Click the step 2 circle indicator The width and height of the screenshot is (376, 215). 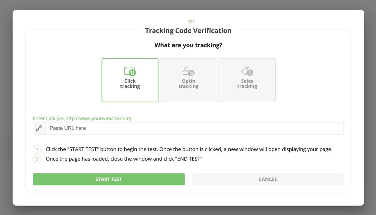(x=37, y=159)
